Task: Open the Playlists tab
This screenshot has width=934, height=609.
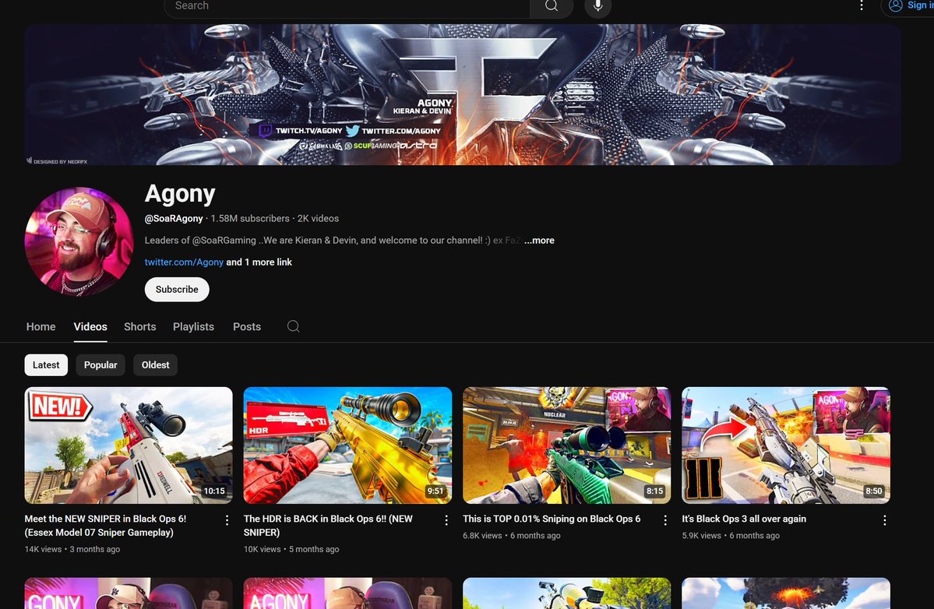Action: point(194,327)
